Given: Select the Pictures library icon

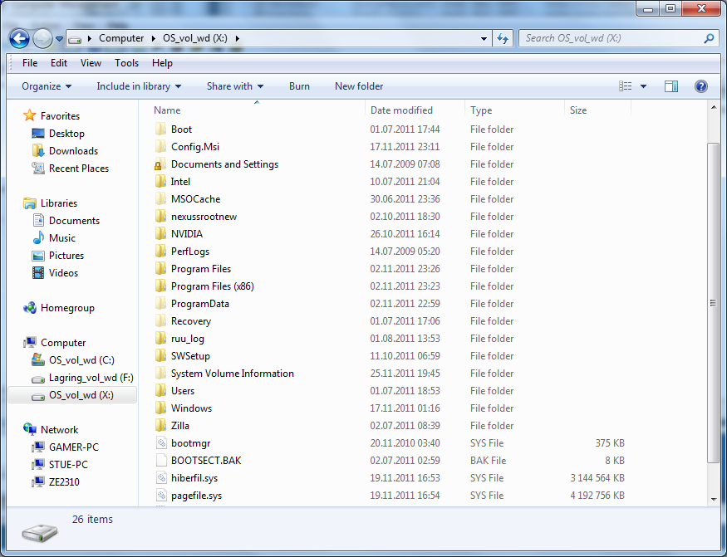Looking at the screenshot, I should point(38,256).
